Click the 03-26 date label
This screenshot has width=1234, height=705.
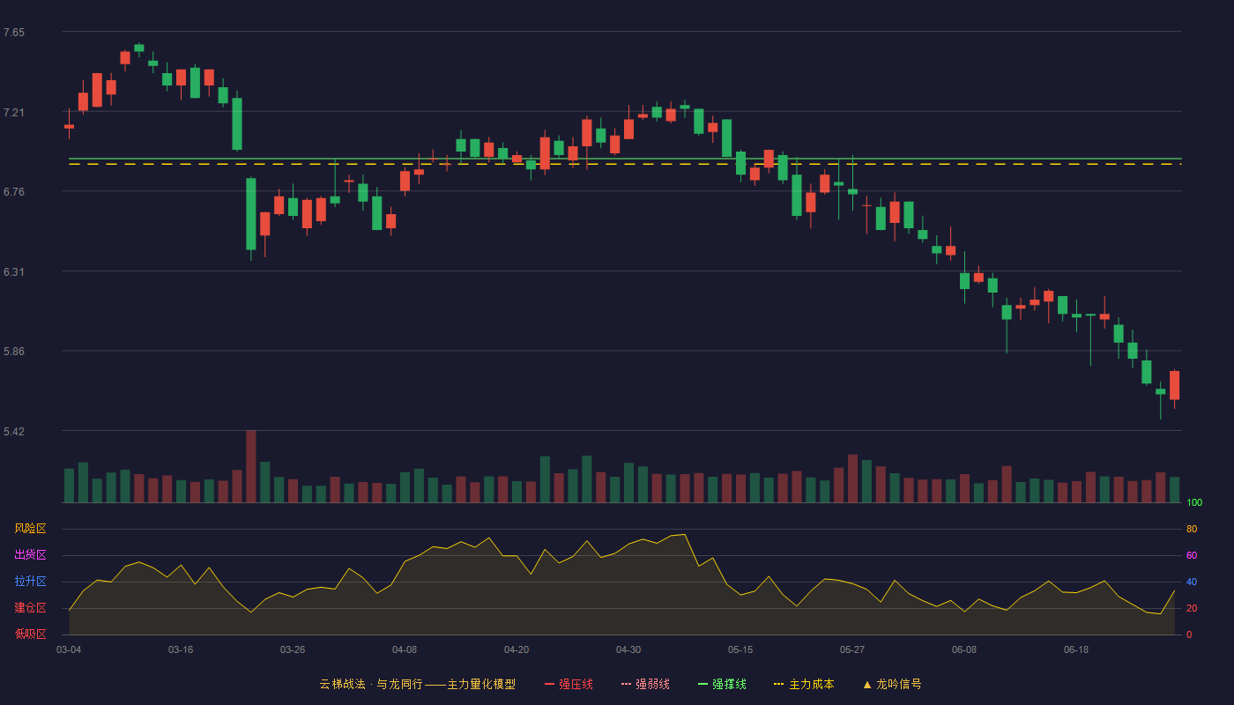pyautogui.click(x=293, y=649)
